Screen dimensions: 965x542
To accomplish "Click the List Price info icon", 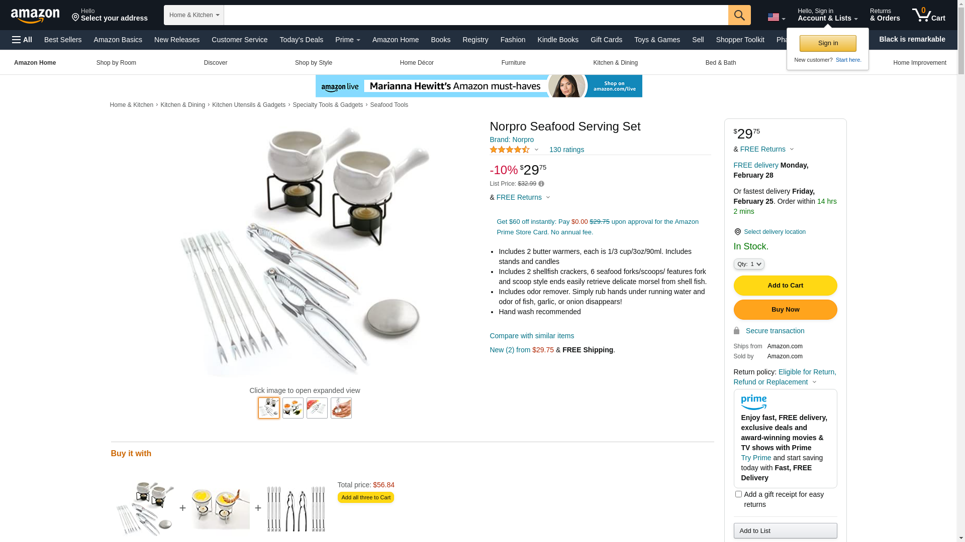I will pos(541,184).
